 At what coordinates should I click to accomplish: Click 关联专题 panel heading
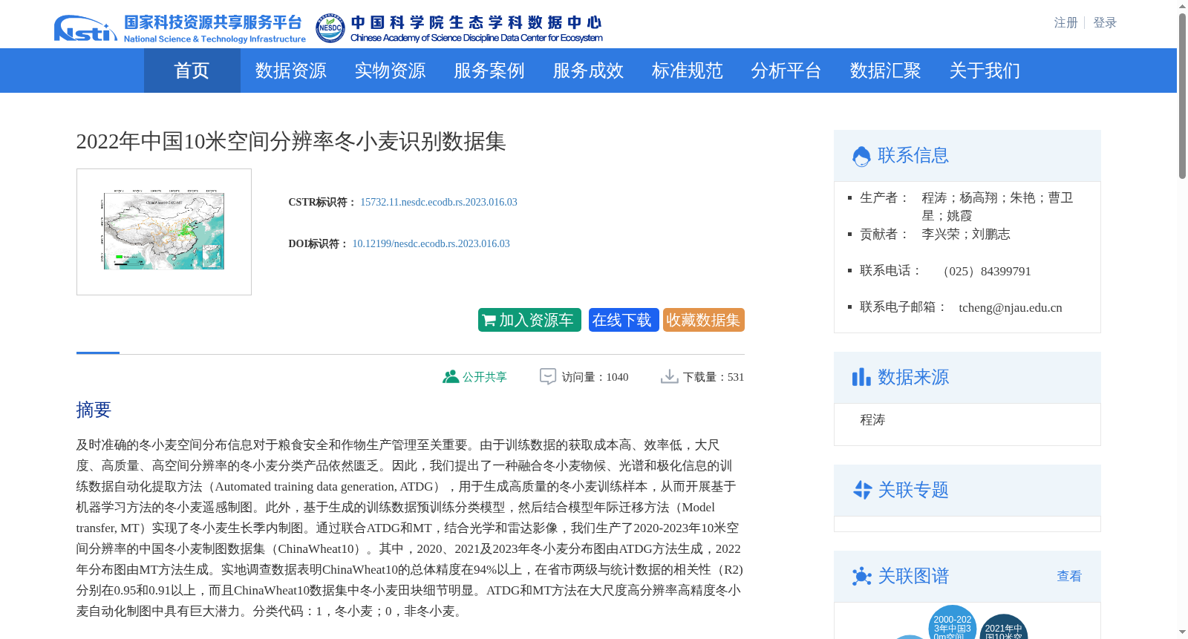[913, 490]
